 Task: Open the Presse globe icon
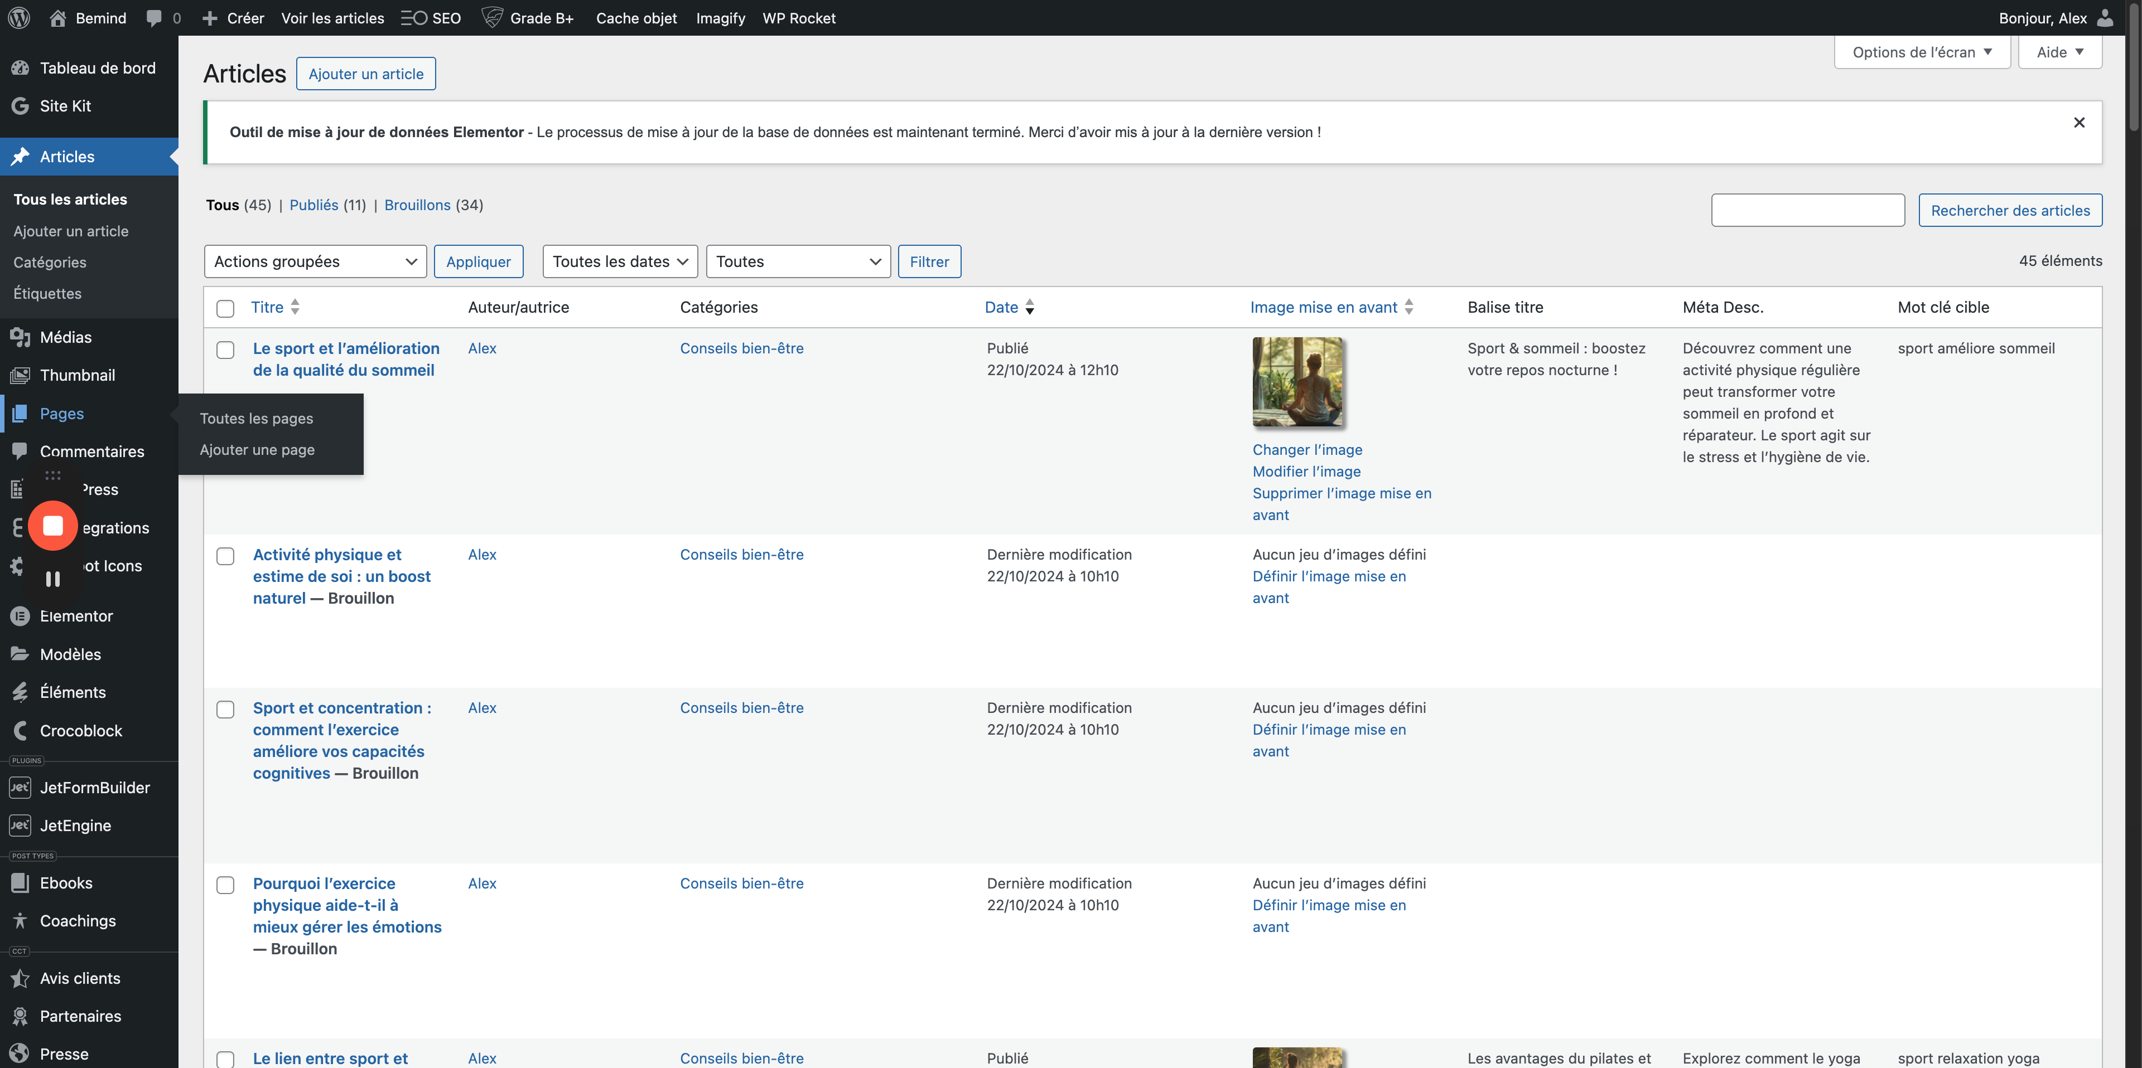tap(20, 1054)
